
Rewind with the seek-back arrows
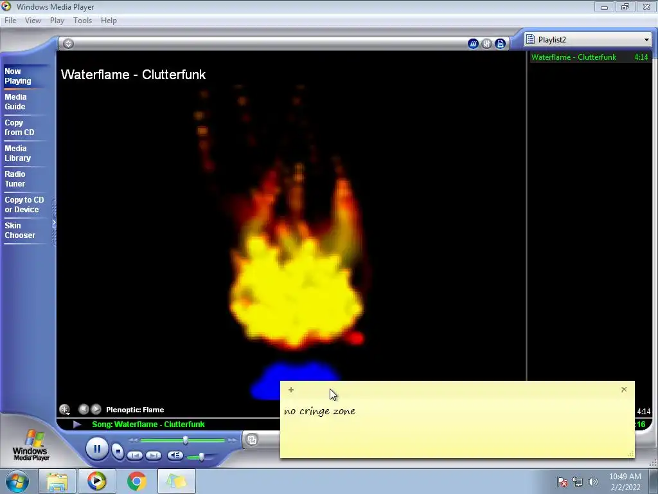[x=133, y=440]
